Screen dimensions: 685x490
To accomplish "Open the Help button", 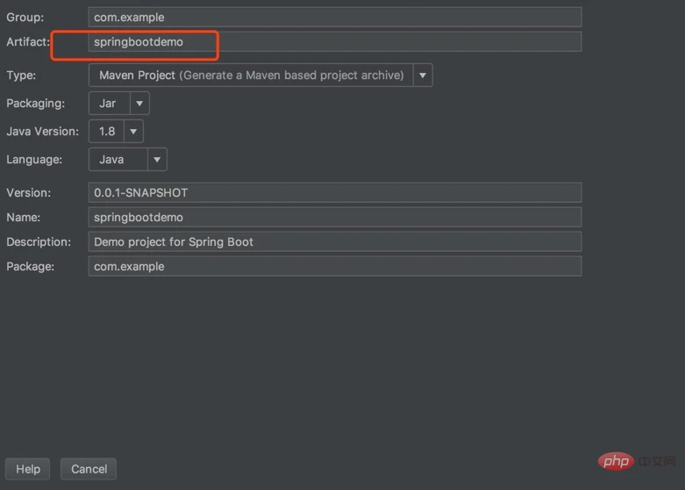I will (x=28, y=469).
